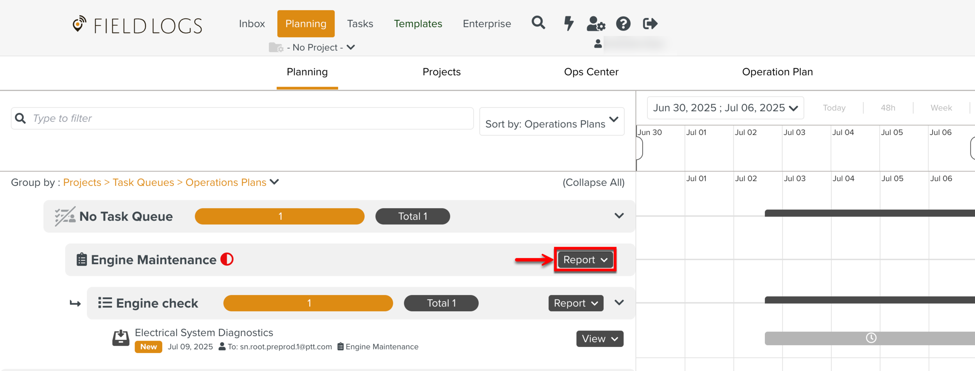The width and height of the screenshot is (975, 371).
Task: Open the date range Jun 30 dropdown
Action: pyautogui.click(x=725, y=108)
